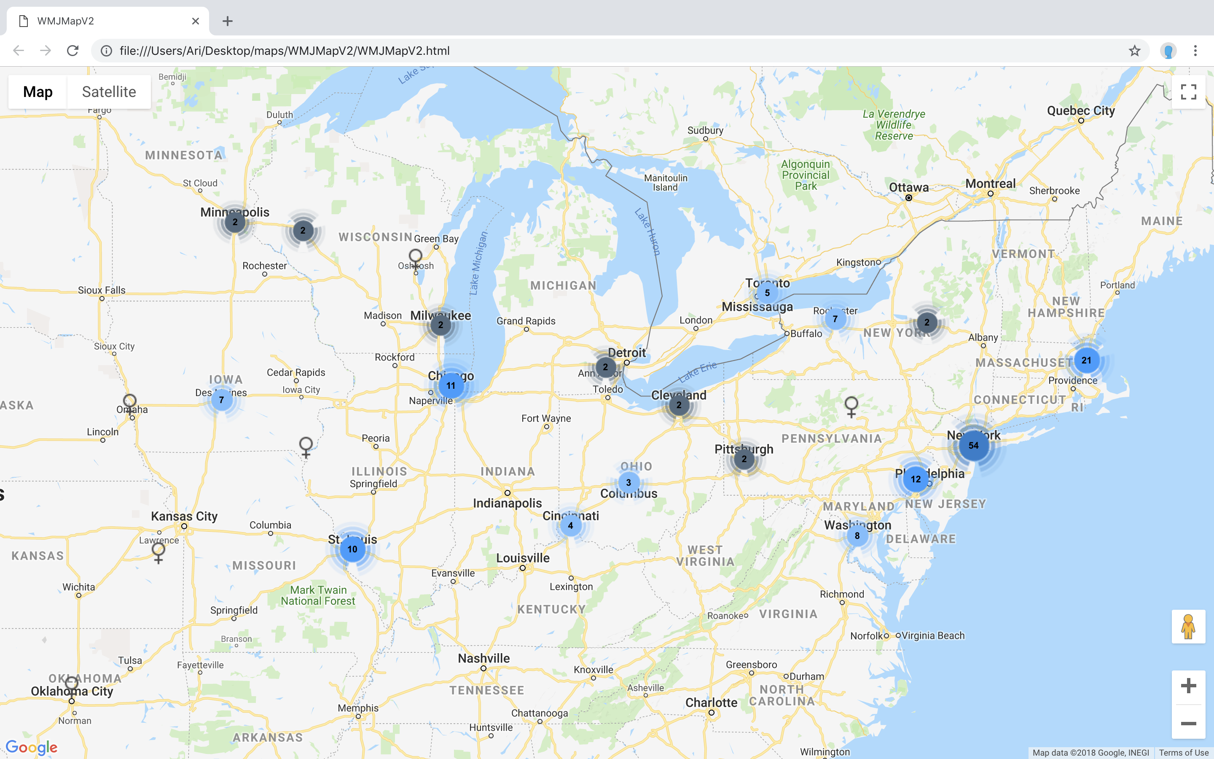Select the female symbol marker at Oklahoma City
Image resolution: width=1214 pixels, height=759 pixels.
tap(71, 687)
